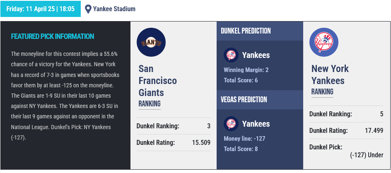391x173 pixels.
Task: Click the Giants Dunkel Rating value 15.509
Action: click(201, 143)
